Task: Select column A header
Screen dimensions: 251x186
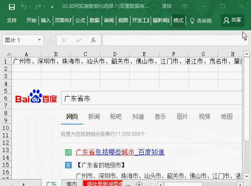Action: click(27, 54)
